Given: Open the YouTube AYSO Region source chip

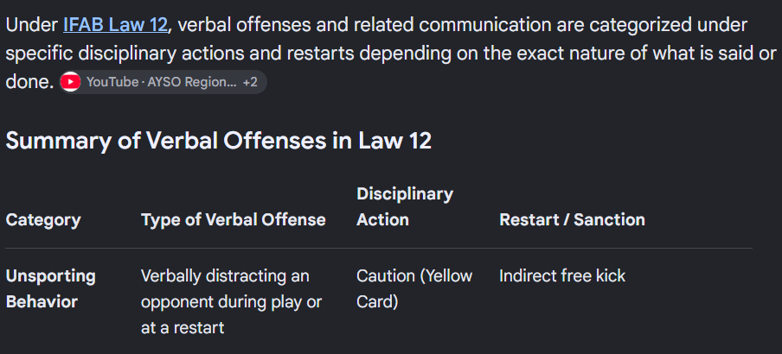Looking at the screenshot, I should click(x=163, y=82).
